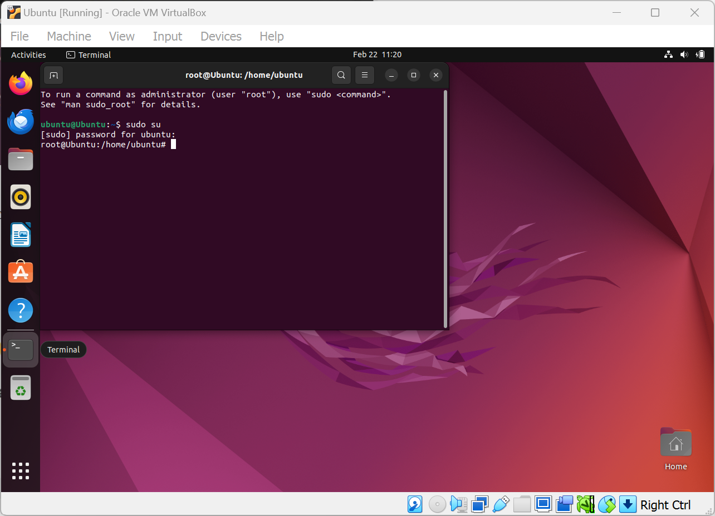This screenshot has width=715, height=516.
Task: Open the Machine menu
Action: coord(69,36)
